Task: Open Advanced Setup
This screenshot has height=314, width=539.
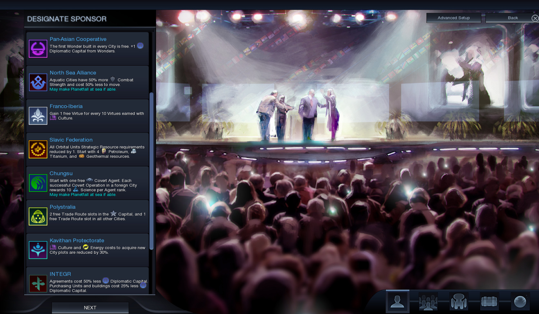Action: (x=454, y=18)
